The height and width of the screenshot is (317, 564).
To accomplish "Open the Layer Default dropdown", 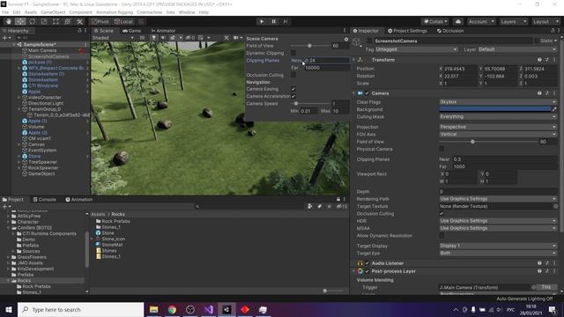I will (517, 49).
